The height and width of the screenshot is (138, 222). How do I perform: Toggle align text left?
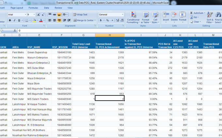pos(50,20)
